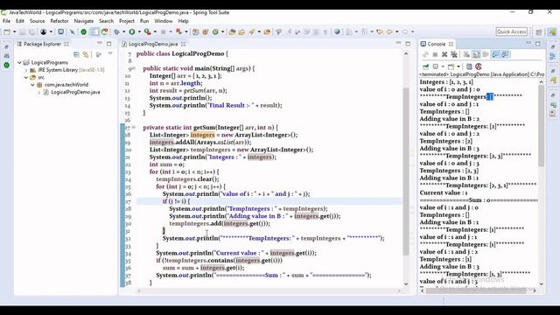Maximize the editor area
560x315 pixels.
pyautogui.click(x=408, y=44)
